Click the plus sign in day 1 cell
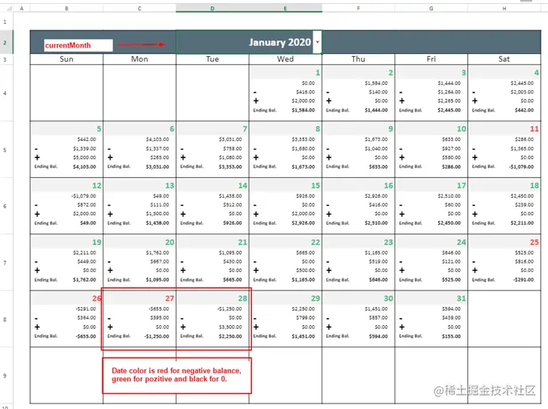Image resolution: width=548 pixels, height=409 pixels. pos(256,101)
